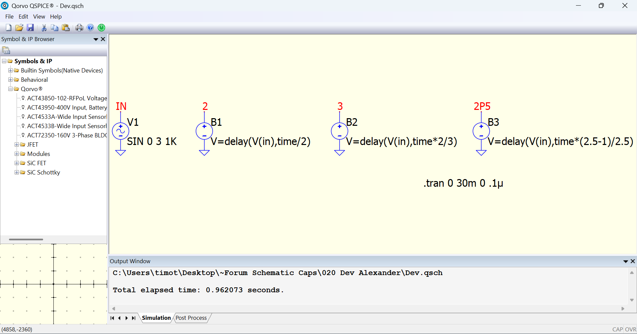Select the V1 sine voltage source symbol
Screen dimensions: 637x334
[120, 131]
